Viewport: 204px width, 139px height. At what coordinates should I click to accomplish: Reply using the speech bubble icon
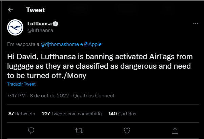tap(31, 131)
